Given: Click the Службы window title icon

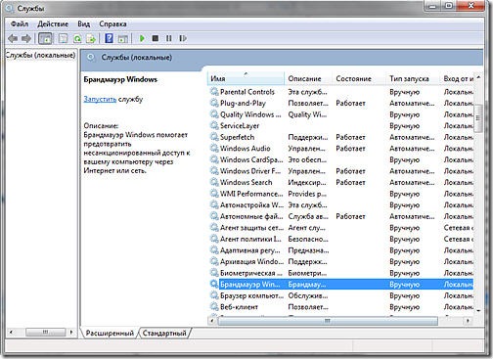Looking at the screenshot, I should point(9,8).
